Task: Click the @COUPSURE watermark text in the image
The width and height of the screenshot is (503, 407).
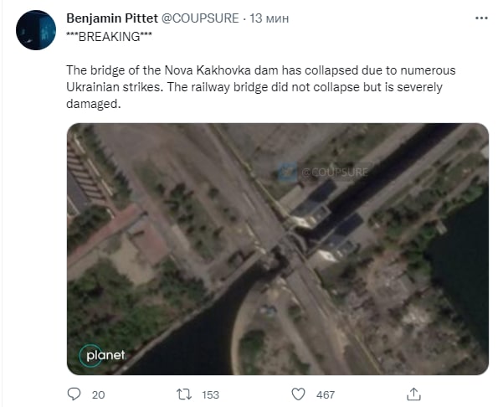Action: pos(331,173)
